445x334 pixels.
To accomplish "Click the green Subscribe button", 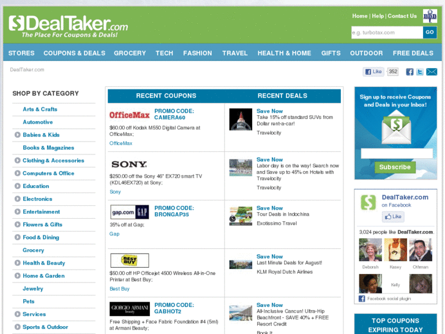I will click(395, 167).
